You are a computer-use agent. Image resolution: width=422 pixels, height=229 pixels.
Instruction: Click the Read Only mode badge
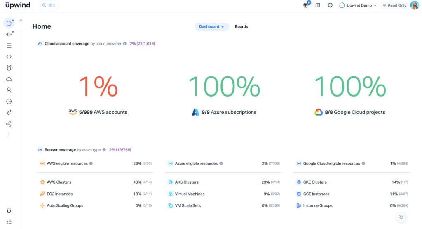pos(394,5)
